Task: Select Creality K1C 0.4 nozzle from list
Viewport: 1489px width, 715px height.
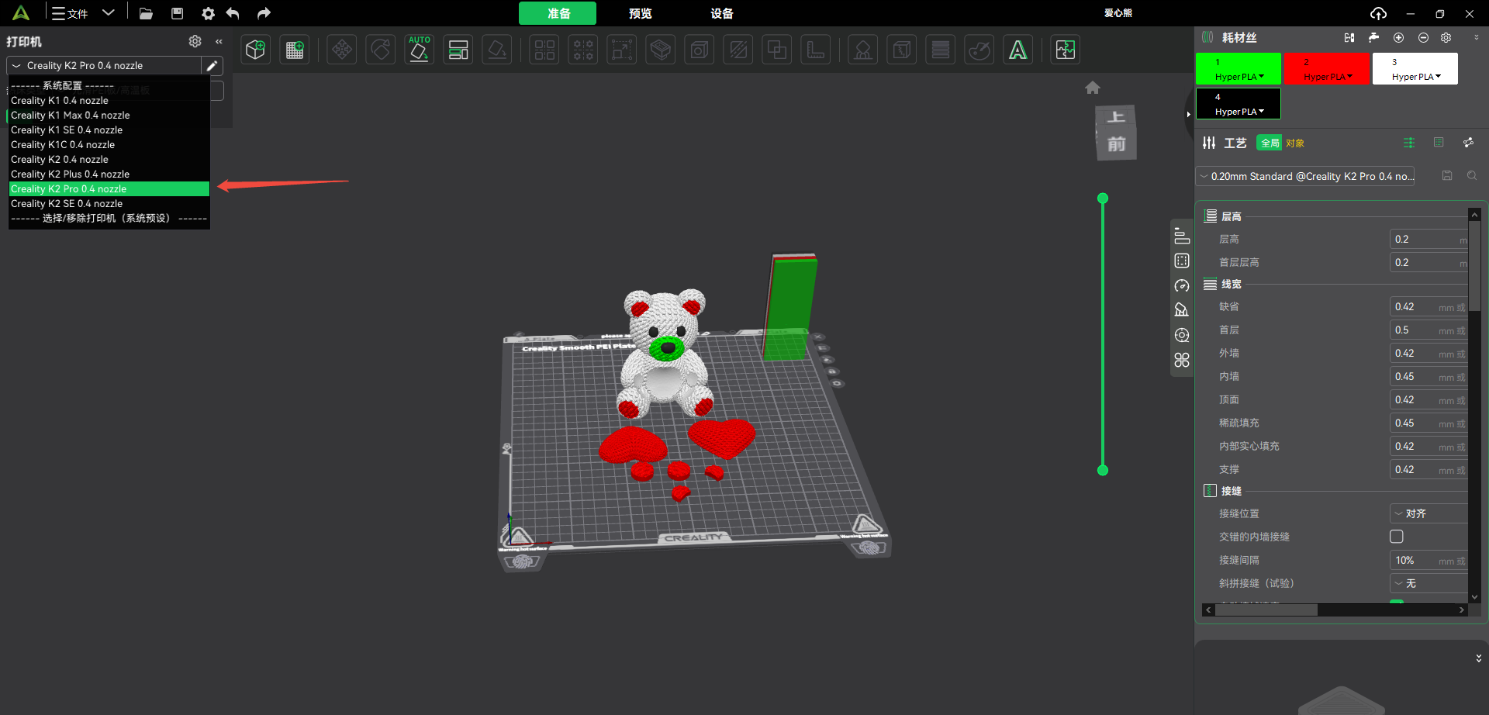Action: tap(109, 145)
